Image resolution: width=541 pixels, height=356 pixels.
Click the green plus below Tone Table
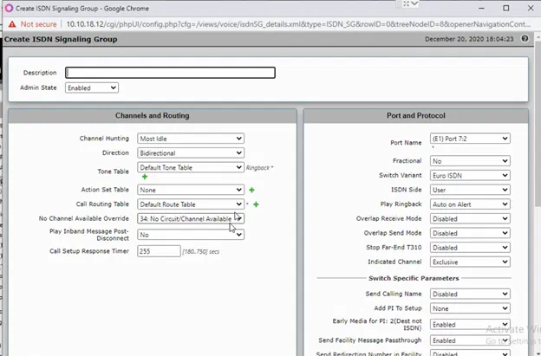pos(145,178)
